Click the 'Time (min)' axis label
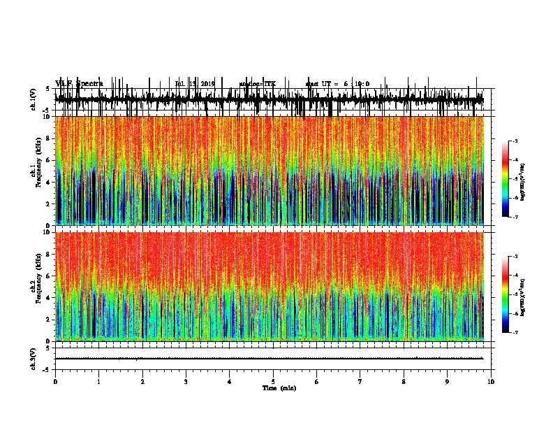553x428 pixels. pos(279,388)
